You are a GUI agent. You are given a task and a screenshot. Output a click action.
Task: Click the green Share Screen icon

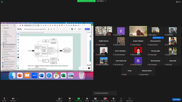(78, 99)
